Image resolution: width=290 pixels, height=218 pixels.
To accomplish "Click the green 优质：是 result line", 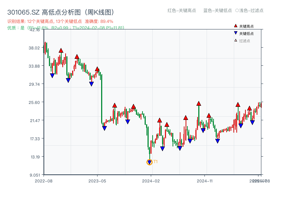I will pos(66,28).
